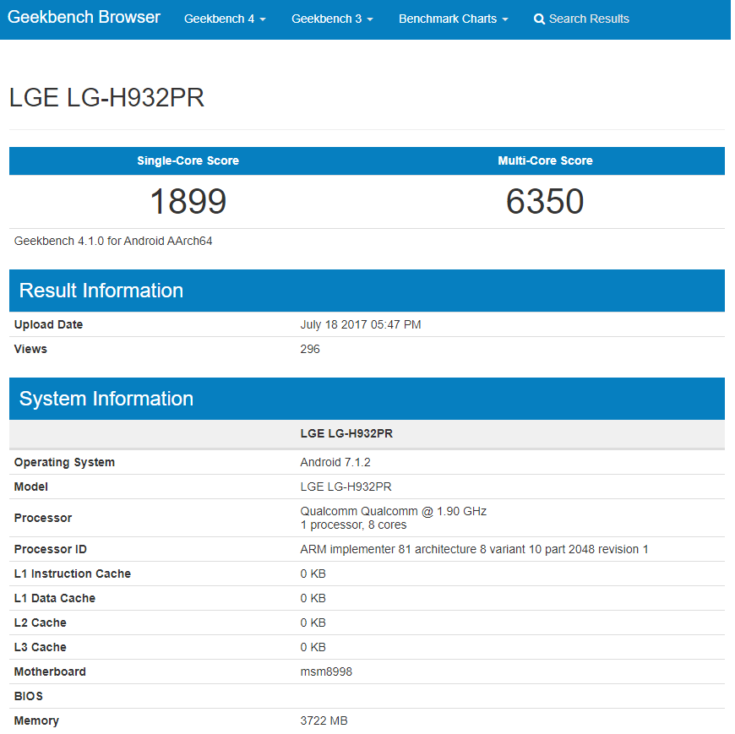Select the single-core score value 1899
This screenshot has height=734, width=735.
[188, 202]
